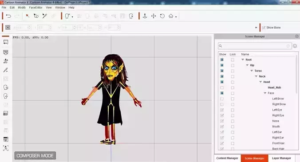Click the Back to Stage icon in left sidebar
This screenshot has width=300, height=162.
point(6,42)
